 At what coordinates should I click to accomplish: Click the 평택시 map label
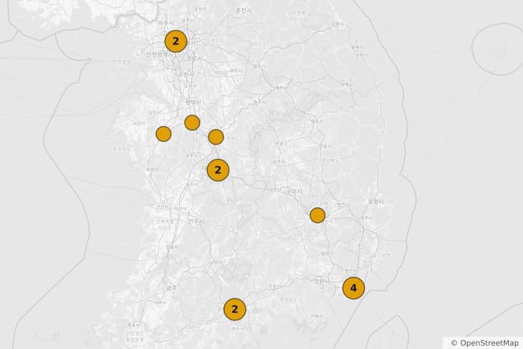(x=193, y=102)
